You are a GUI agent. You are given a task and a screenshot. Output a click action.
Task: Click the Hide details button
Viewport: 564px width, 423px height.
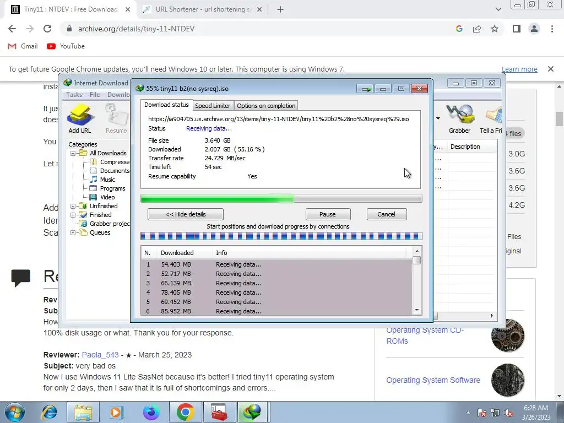[185, 214]
